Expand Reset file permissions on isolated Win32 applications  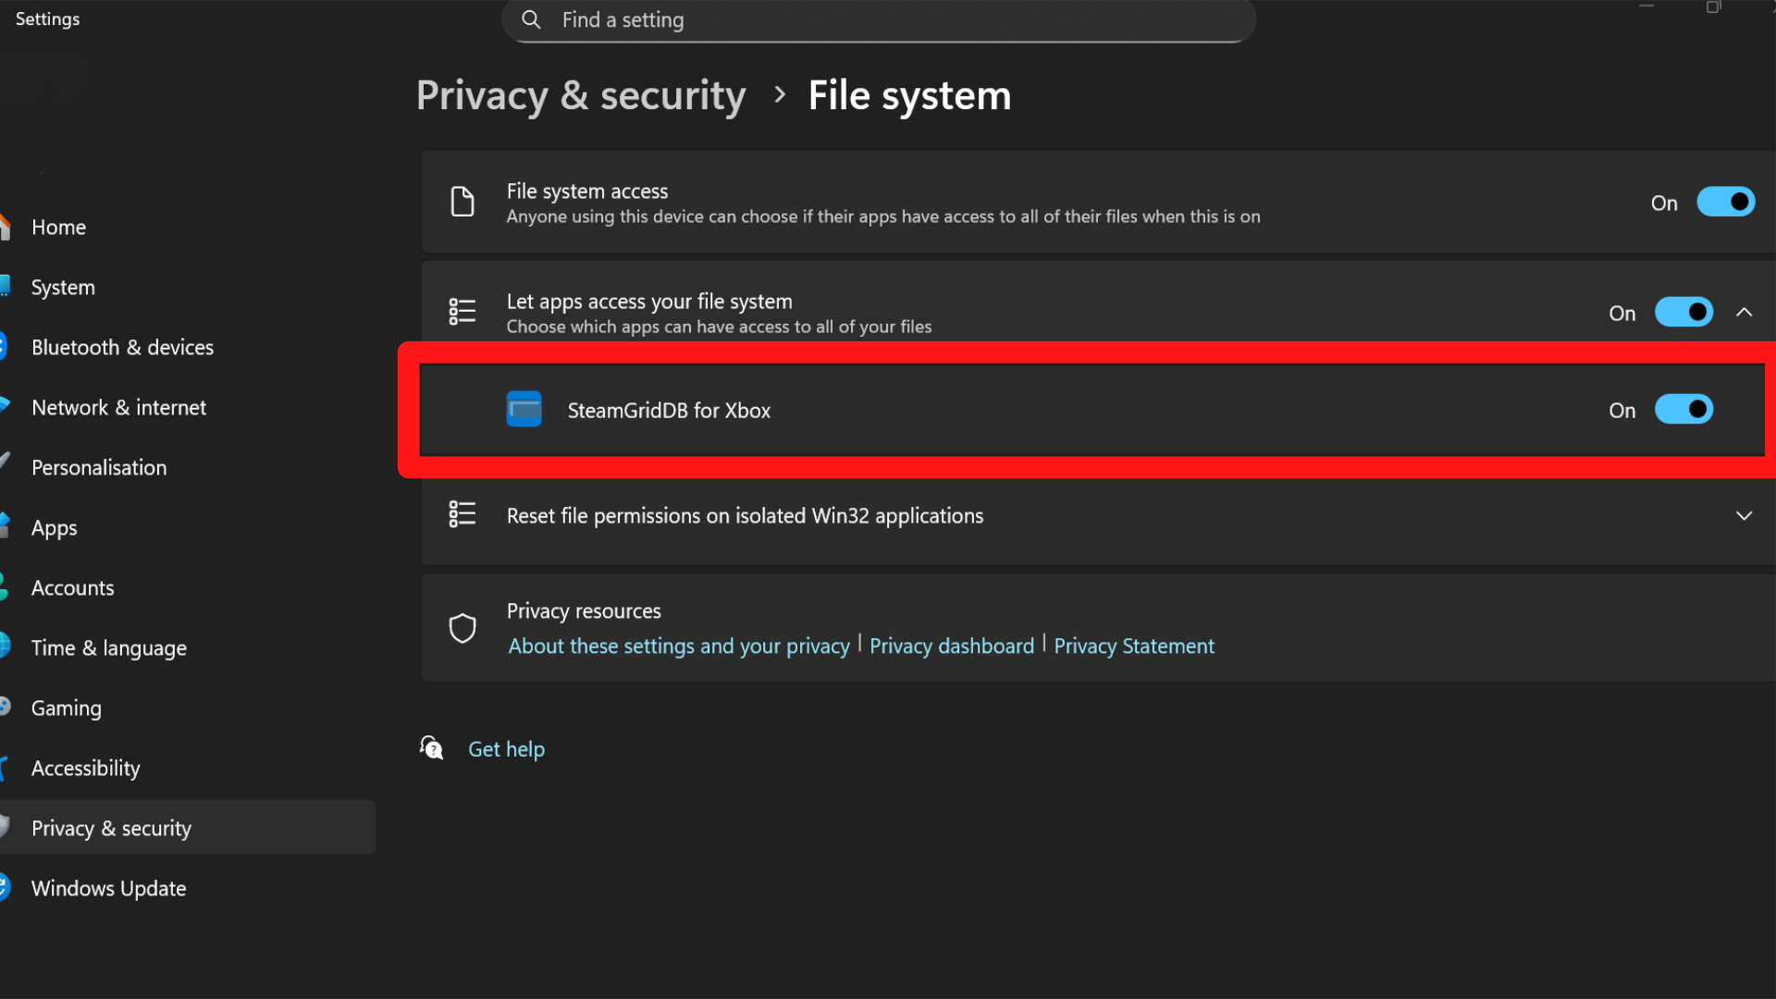coord(1745,516)
